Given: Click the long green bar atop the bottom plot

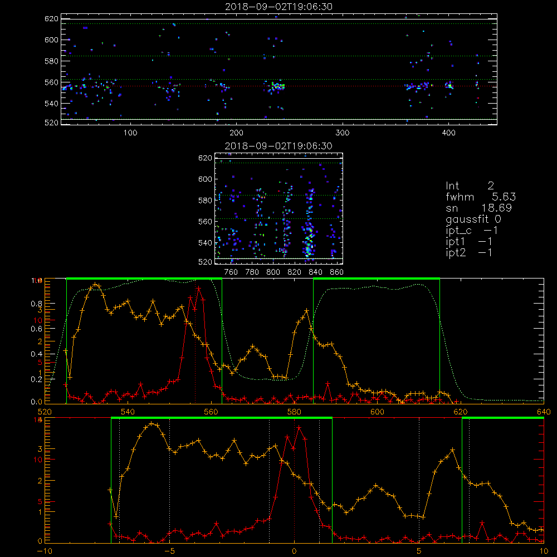Looking at the screenshot, I should click(222, 418).
